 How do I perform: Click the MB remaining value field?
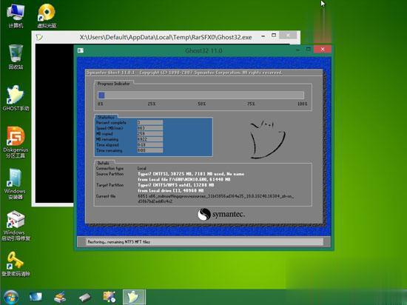point(150,139)
